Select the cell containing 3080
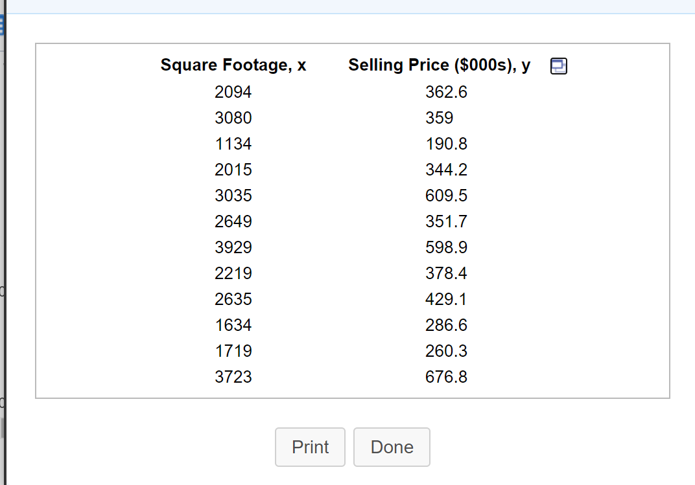This screenshot has height=485, width=695. (x=233, y=118)
